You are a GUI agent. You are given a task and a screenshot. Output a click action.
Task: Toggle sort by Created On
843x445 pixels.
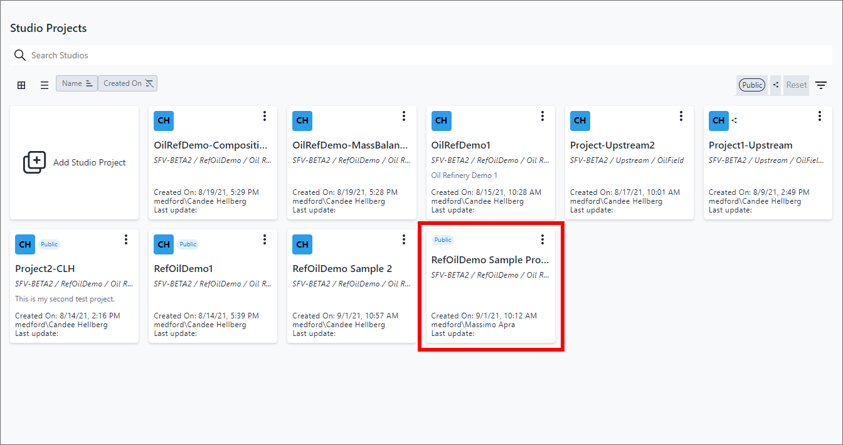[x=128, y=83]
